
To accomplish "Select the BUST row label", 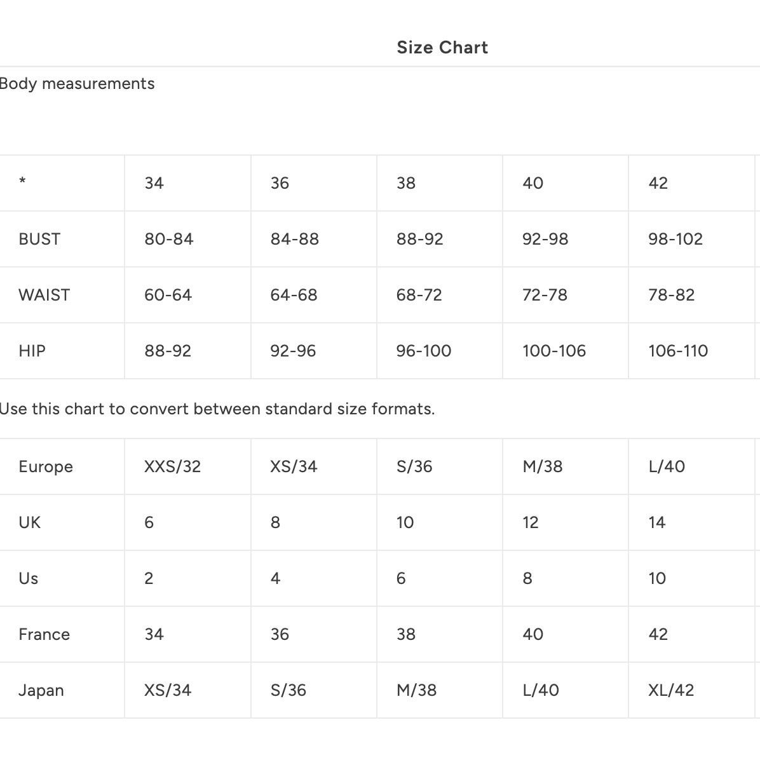I will tap(39, 239).
